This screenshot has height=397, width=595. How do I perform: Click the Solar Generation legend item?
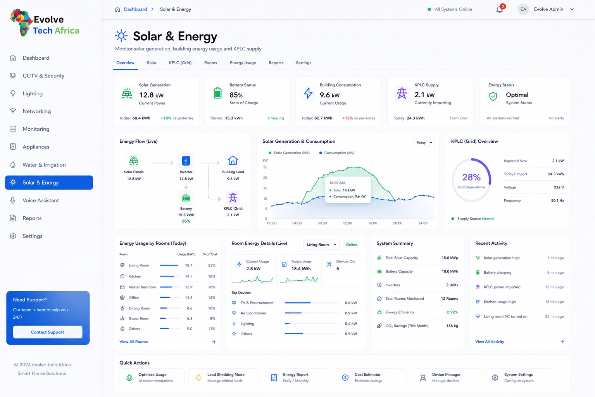289,153
